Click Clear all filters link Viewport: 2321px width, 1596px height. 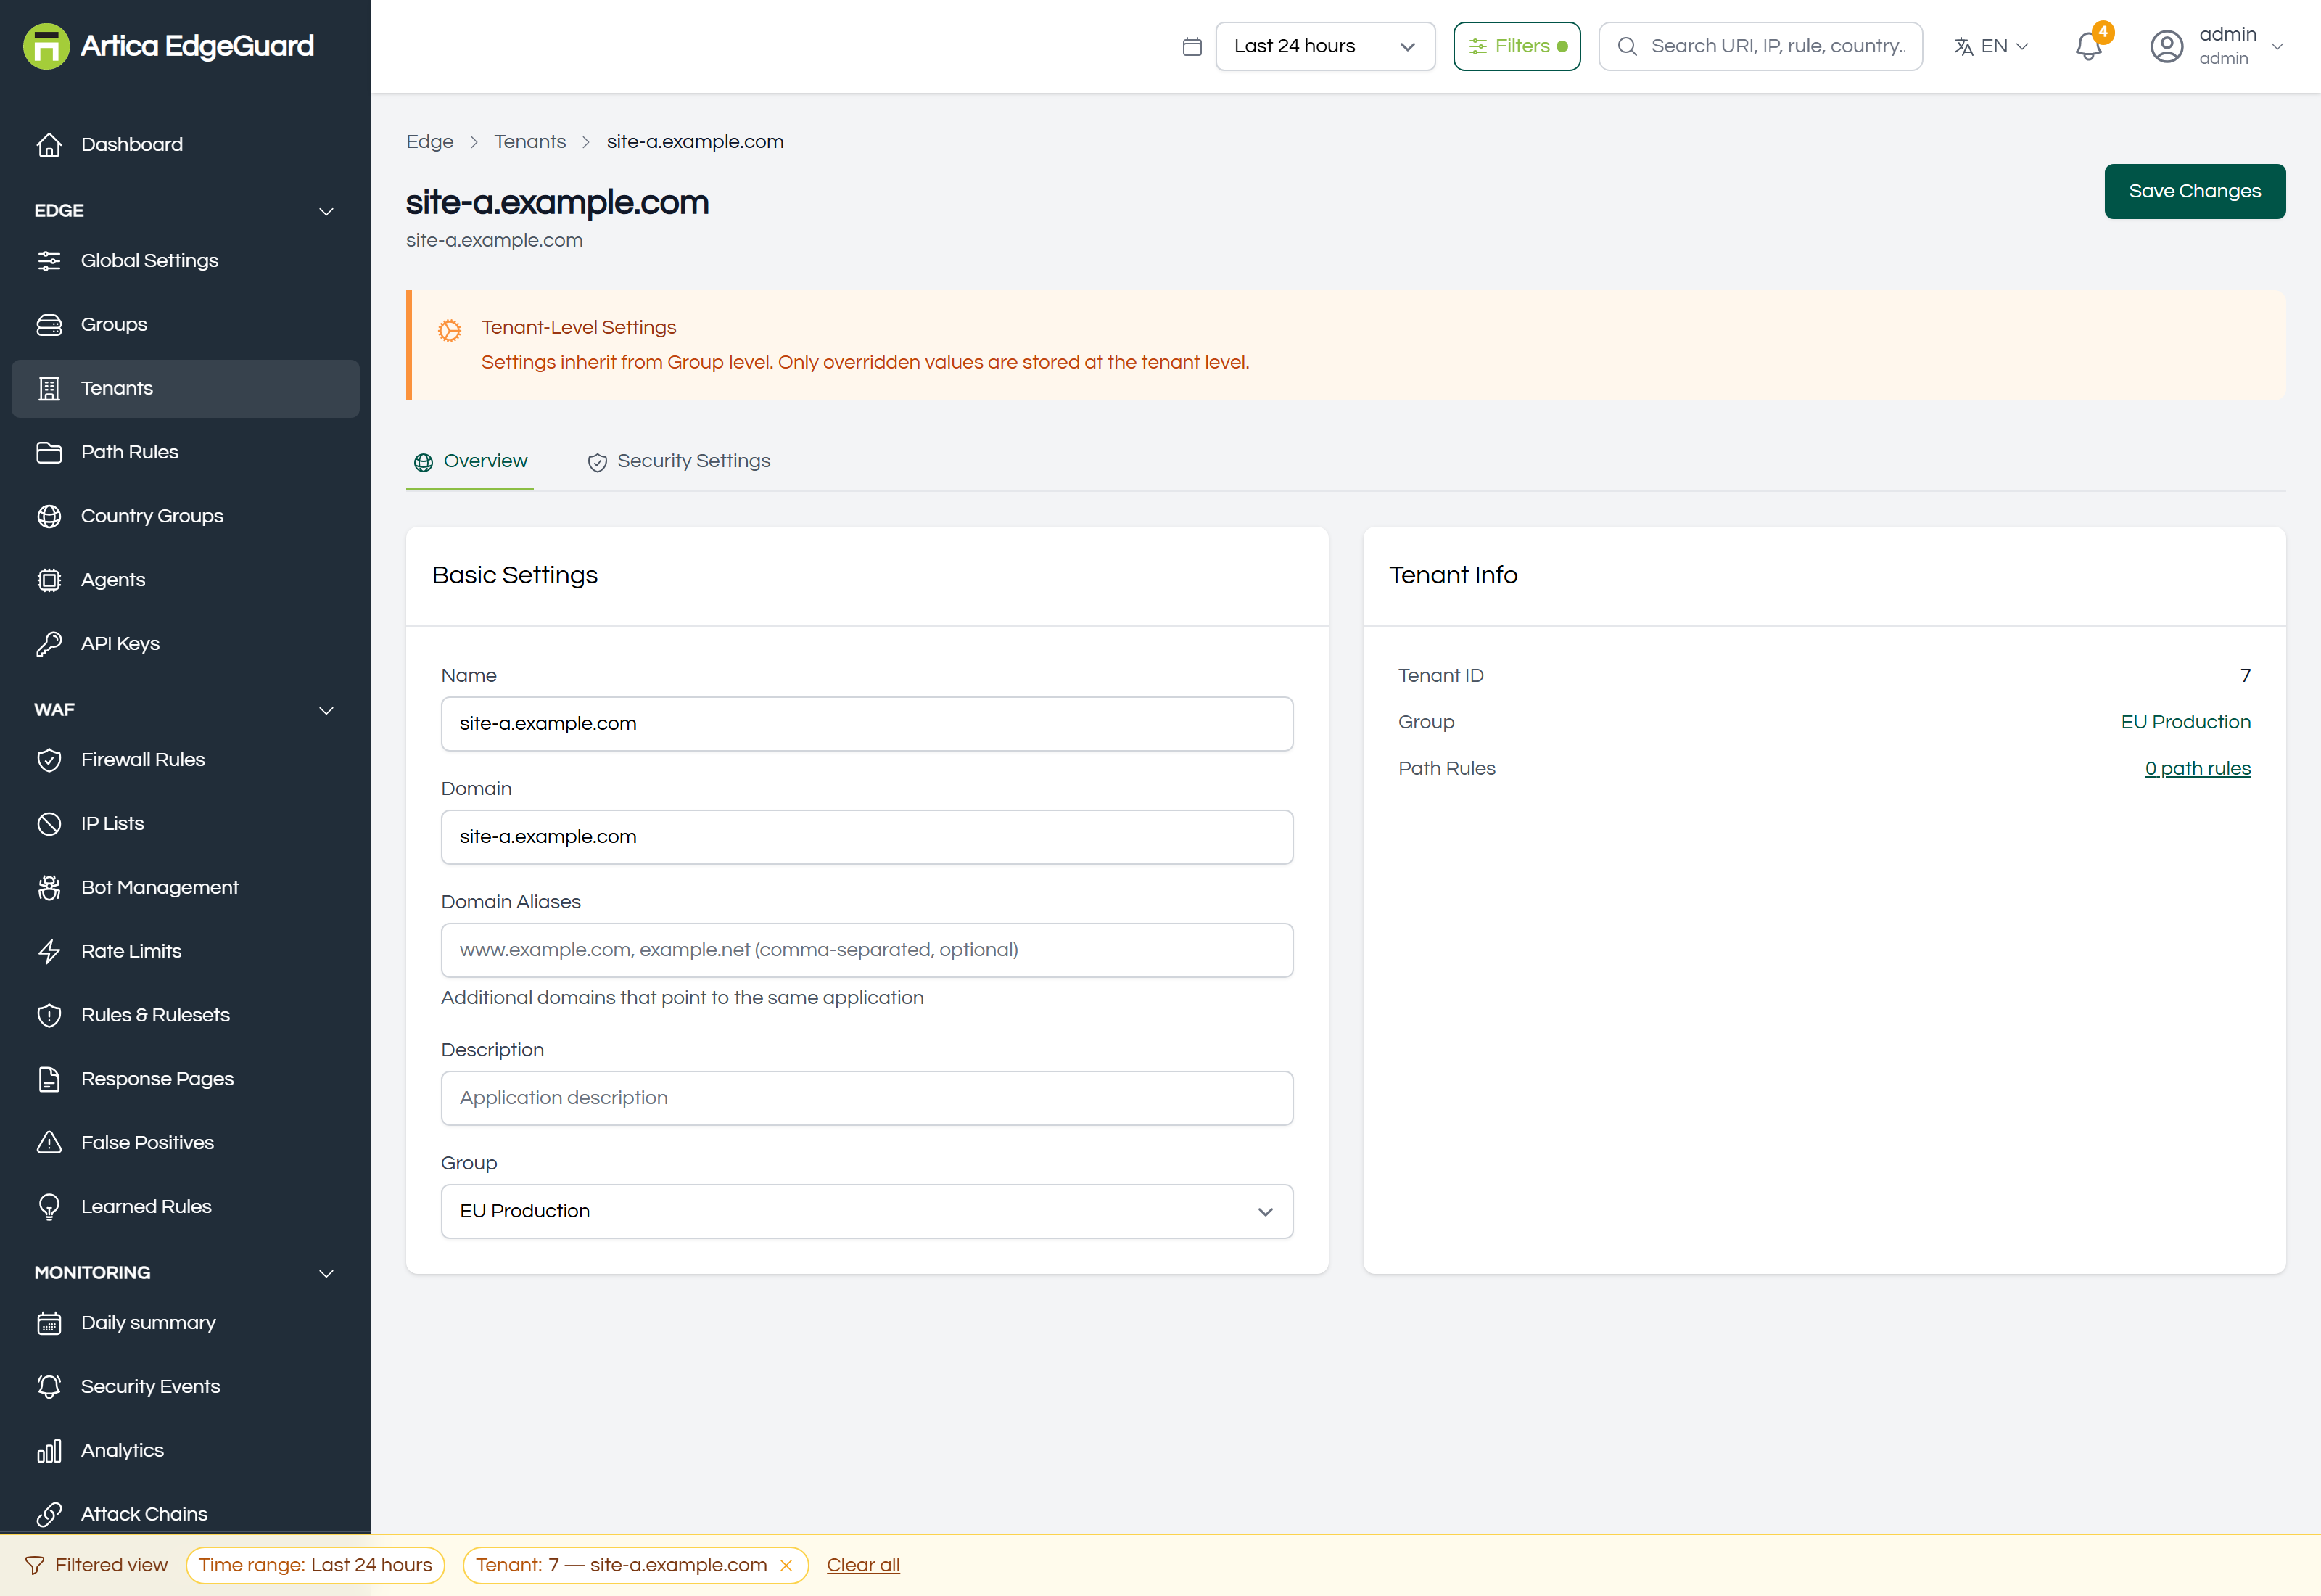pos(862,1566)
